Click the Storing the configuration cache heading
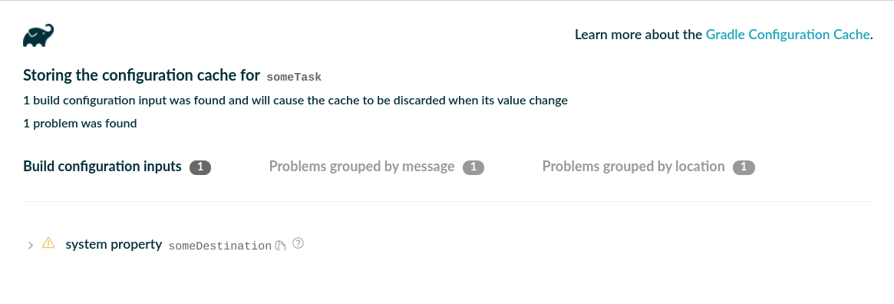 click(x=141, y=76)
